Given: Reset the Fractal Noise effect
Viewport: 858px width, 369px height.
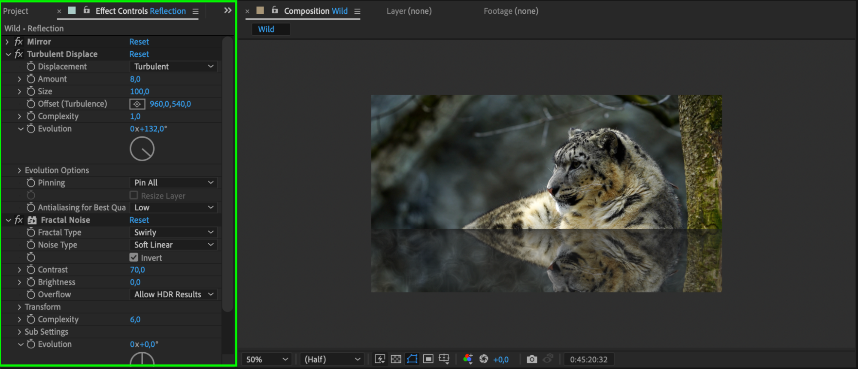Looking at the screenshot, I should pyautogui.click(x=139, y=220).
